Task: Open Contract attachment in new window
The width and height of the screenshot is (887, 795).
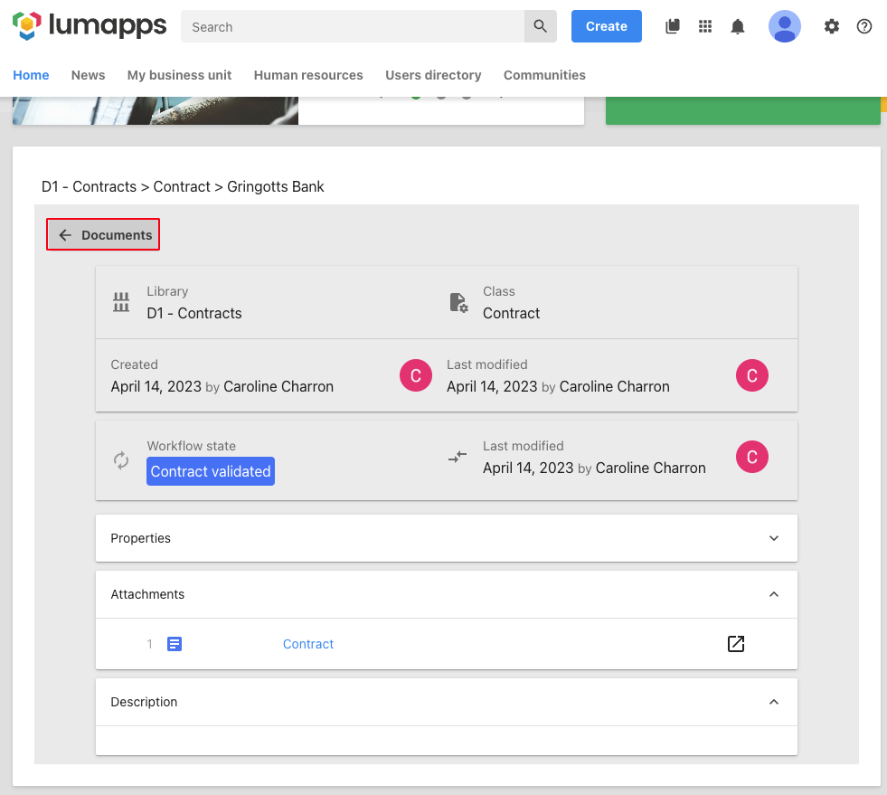Action: tap(736, 644)
